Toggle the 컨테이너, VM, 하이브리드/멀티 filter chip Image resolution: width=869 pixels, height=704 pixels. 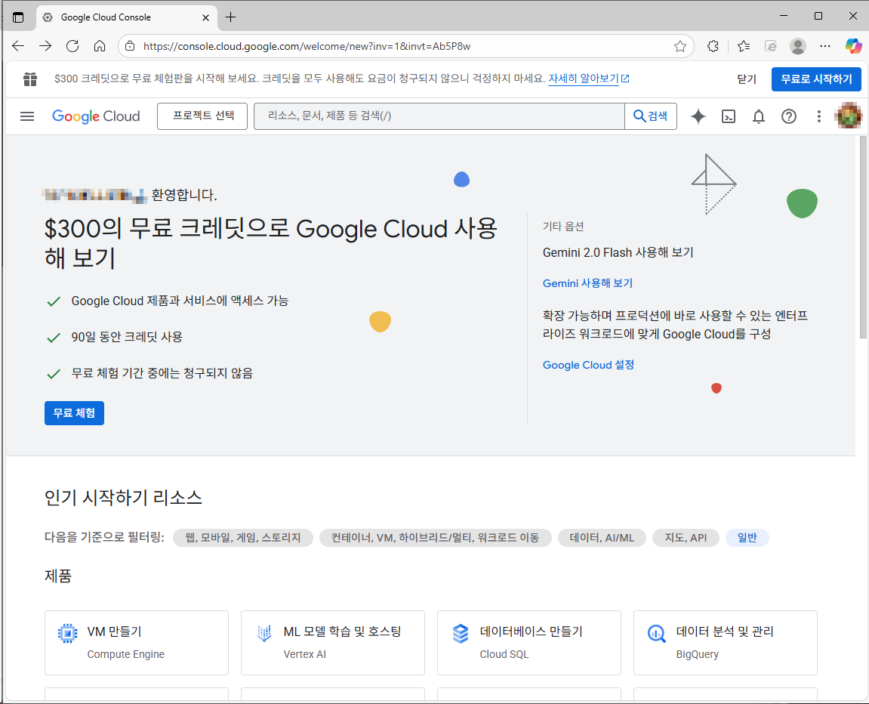[x=435, y=538]
